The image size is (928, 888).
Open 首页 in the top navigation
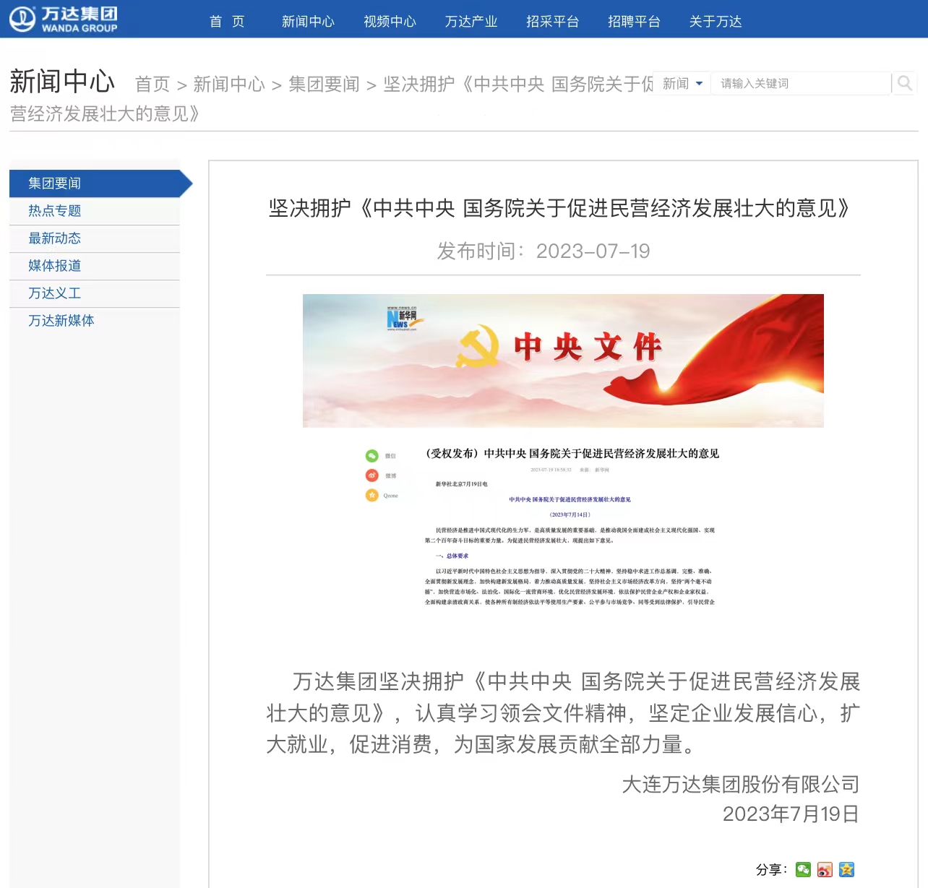[227, 22]
